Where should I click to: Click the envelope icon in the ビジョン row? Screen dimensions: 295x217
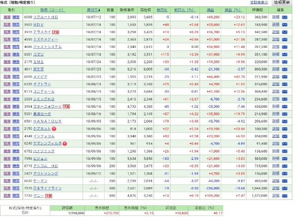pos(284,158)
